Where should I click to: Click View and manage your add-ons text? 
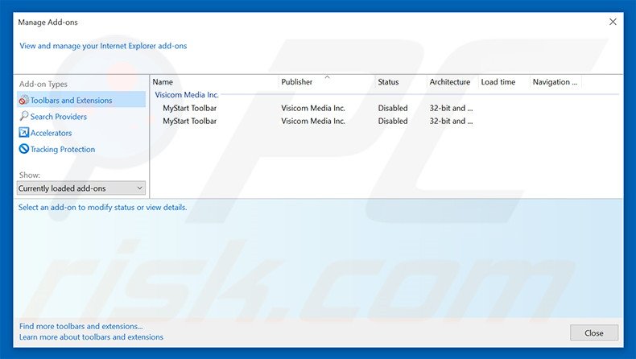tap(103, 46)
